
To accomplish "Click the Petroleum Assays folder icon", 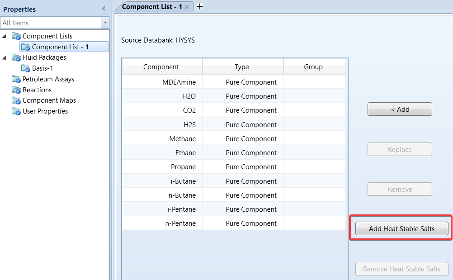I will pyautogui.click(x=16, y=79).
